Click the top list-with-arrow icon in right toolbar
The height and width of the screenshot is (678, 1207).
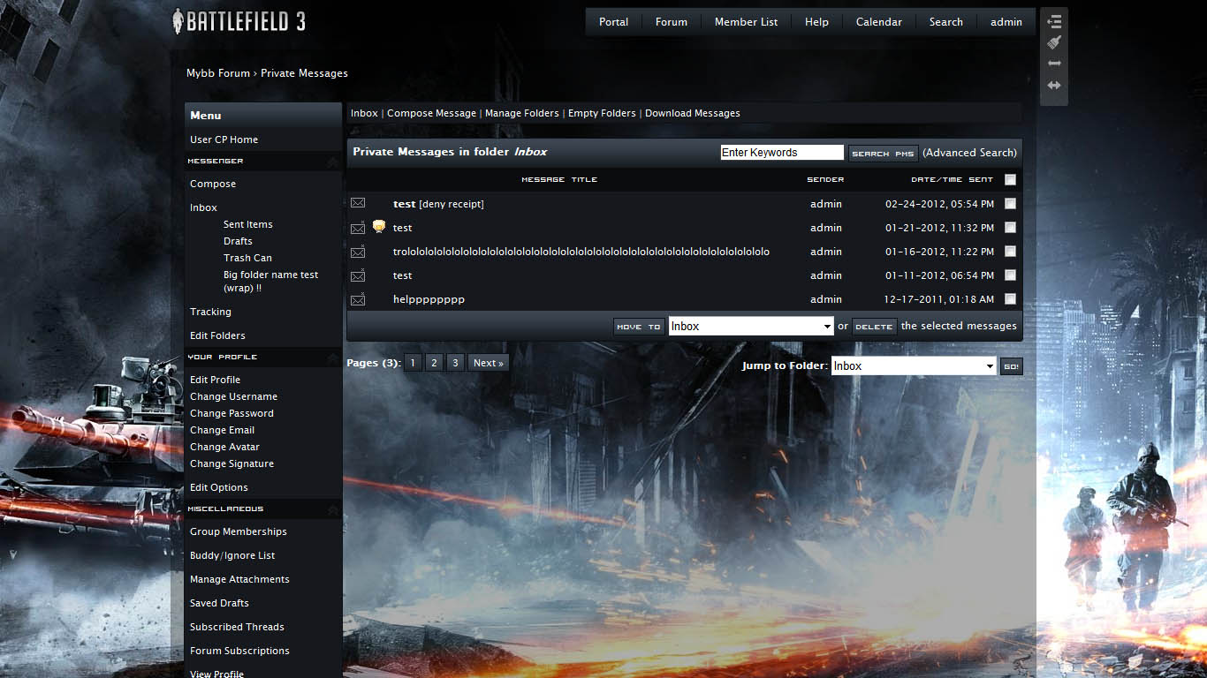pos(1054,22)
